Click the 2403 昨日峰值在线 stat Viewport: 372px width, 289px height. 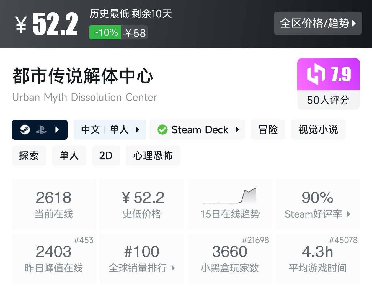click(x=54, y=258)
